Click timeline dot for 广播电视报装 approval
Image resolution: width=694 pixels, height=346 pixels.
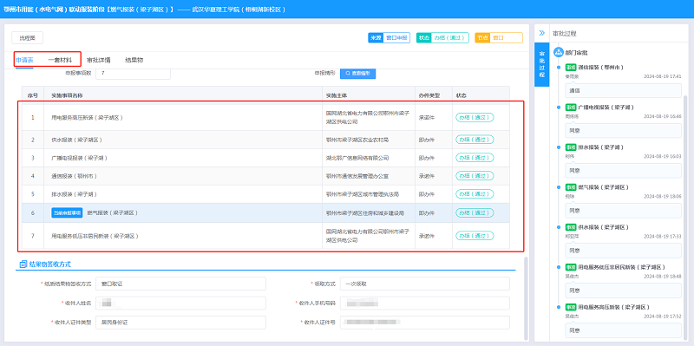559,107
